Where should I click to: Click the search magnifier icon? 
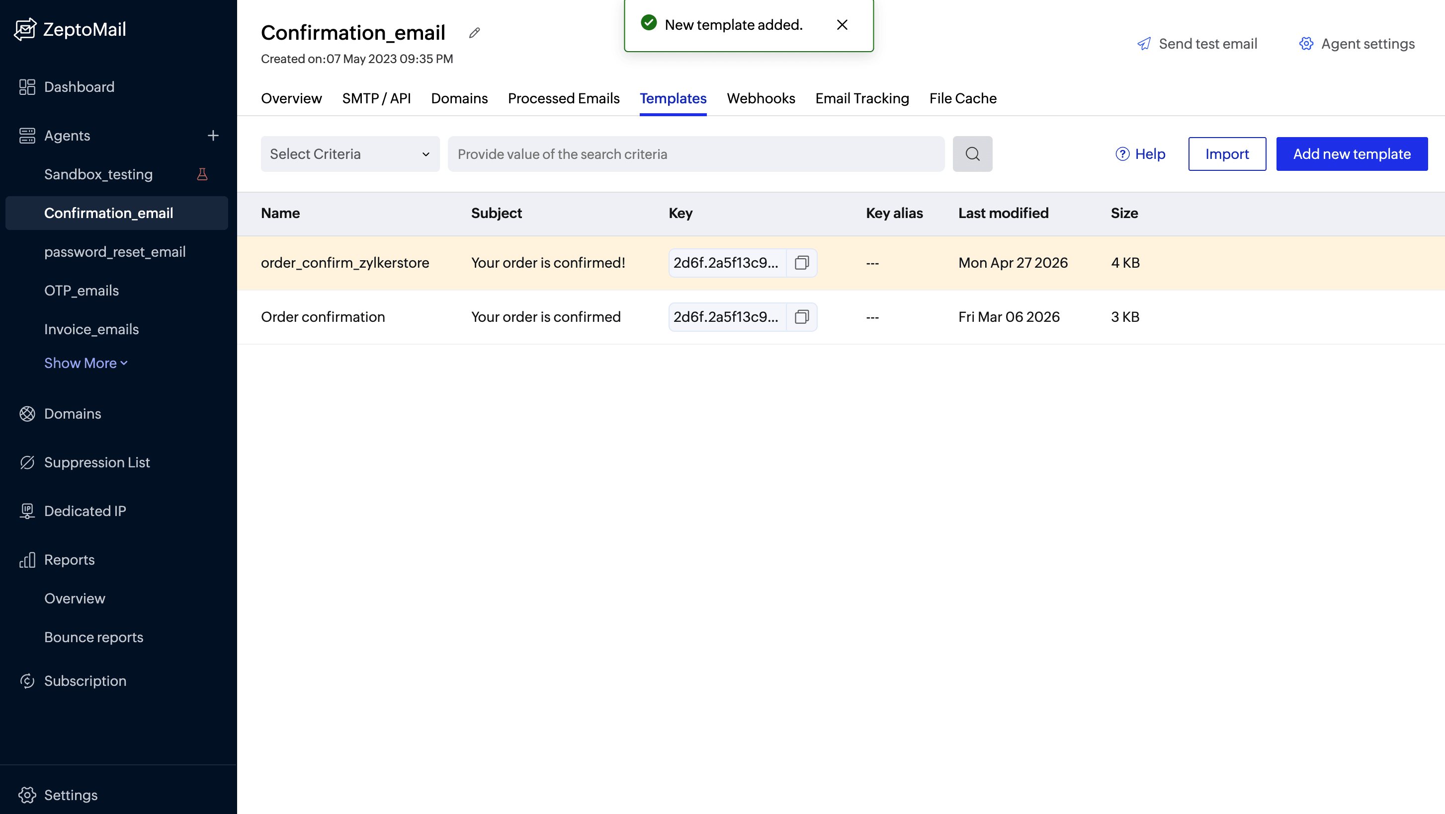[973, 153]
